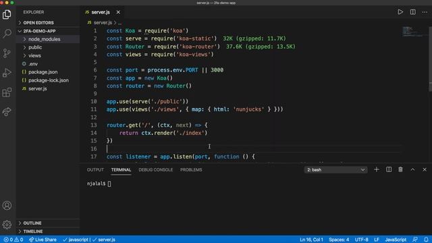Open the Explorer view in activity bar
The image size is (432, 243).
pyautogui.click(x=7, y=14)
